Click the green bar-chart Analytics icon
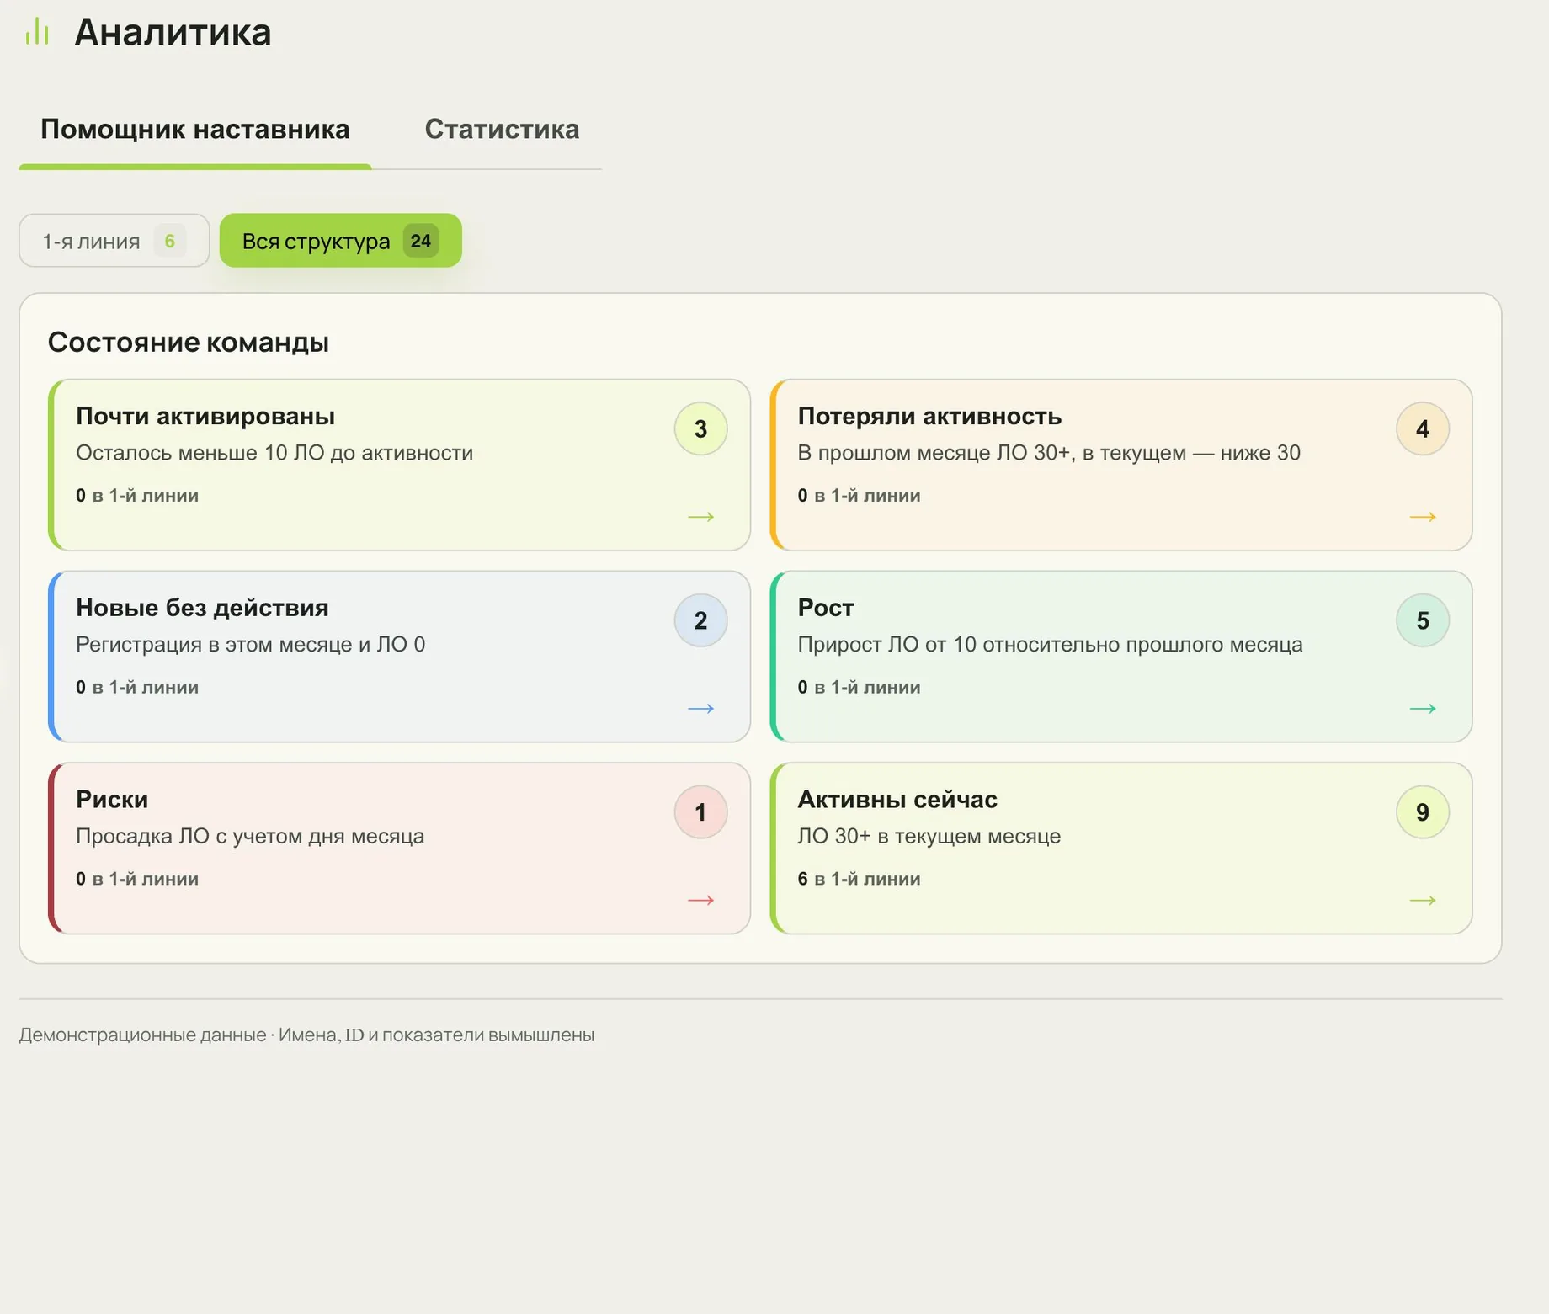Screen dimensions: 1549x1314 [37, 32]
